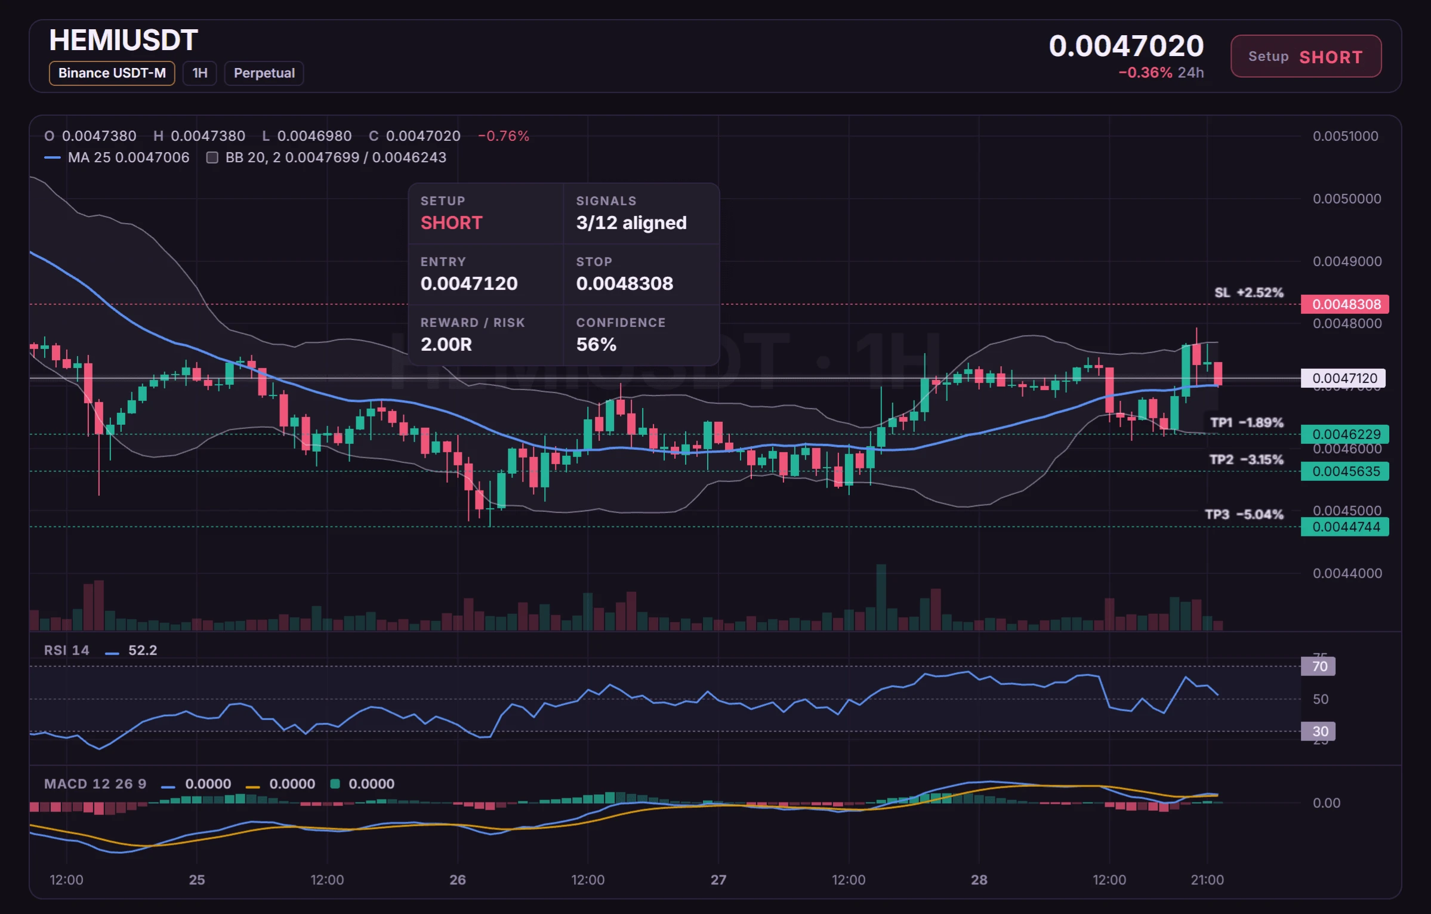Click the TP3 −5.04% label

coord(1244,514)
